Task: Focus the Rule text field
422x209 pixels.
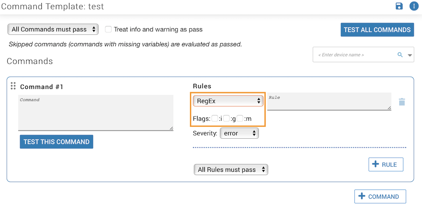Action: [329, 101]
